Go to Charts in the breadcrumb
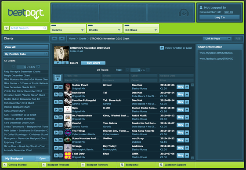This screenshot has width=246, height=170. click(x=83, y=39)
